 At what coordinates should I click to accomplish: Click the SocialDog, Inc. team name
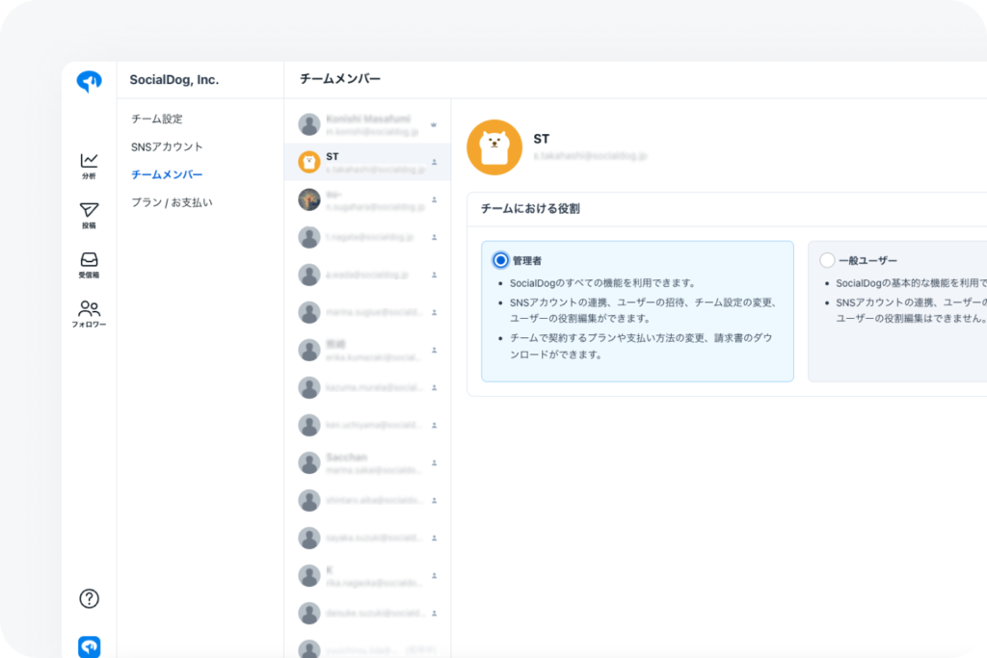[174, 80]
